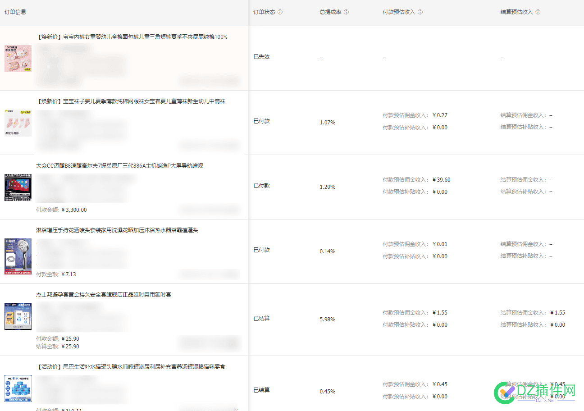This screenshot has width=584, height=411.
Task: Select 已付款 status in the 大众CC row
Action: coord(261,186)
